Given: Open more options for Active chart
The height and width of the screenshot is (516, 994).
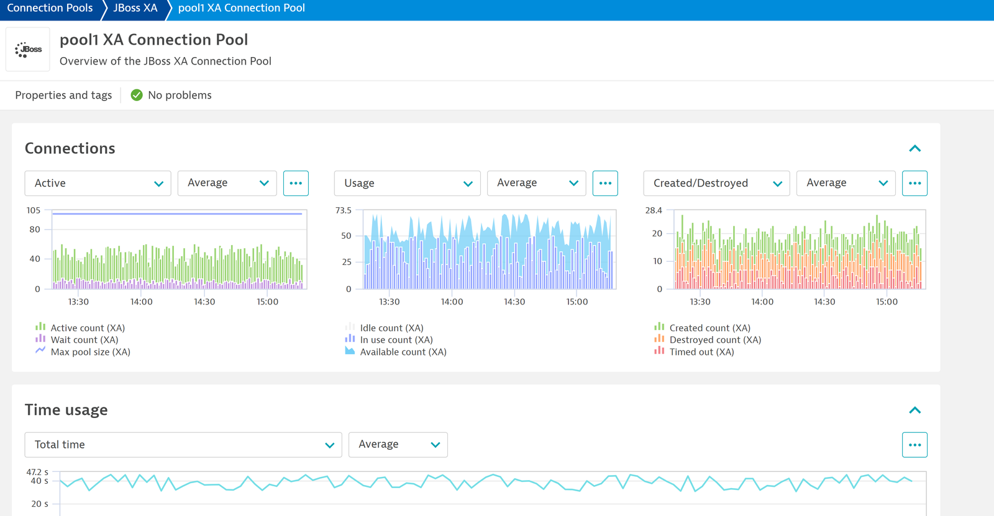Looking at the screenshot, I should [296, 183].
